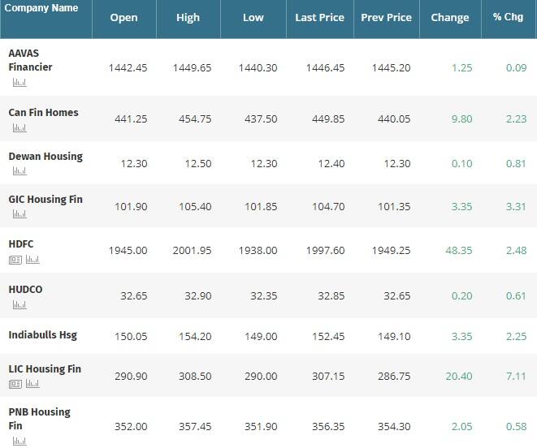Sort the table by the High column
Viewport: 537px width, 448px height.
point(188,18)
